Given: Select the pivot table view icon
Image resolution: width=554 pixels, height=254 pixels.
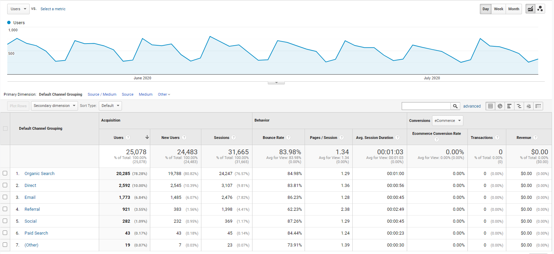Looking at the screenshot, I should click(538, 106).
